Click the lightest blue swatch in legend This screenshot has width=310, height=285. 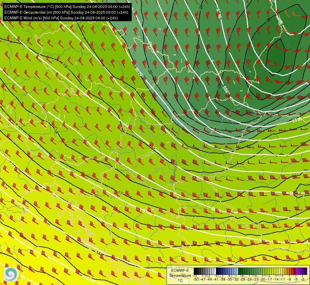[x=237, y=271]
